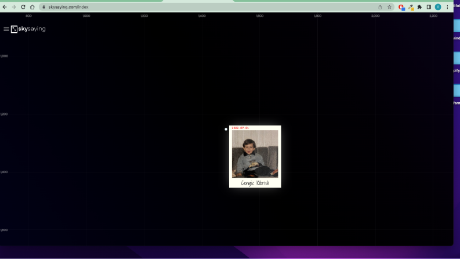
Task: View site security lock info
Action: click(44, 7)
